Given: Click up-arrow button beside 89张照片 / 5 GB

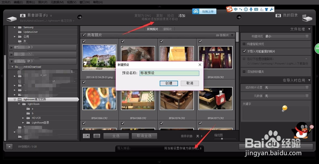Looking at the screenshot, I should 9,147.
